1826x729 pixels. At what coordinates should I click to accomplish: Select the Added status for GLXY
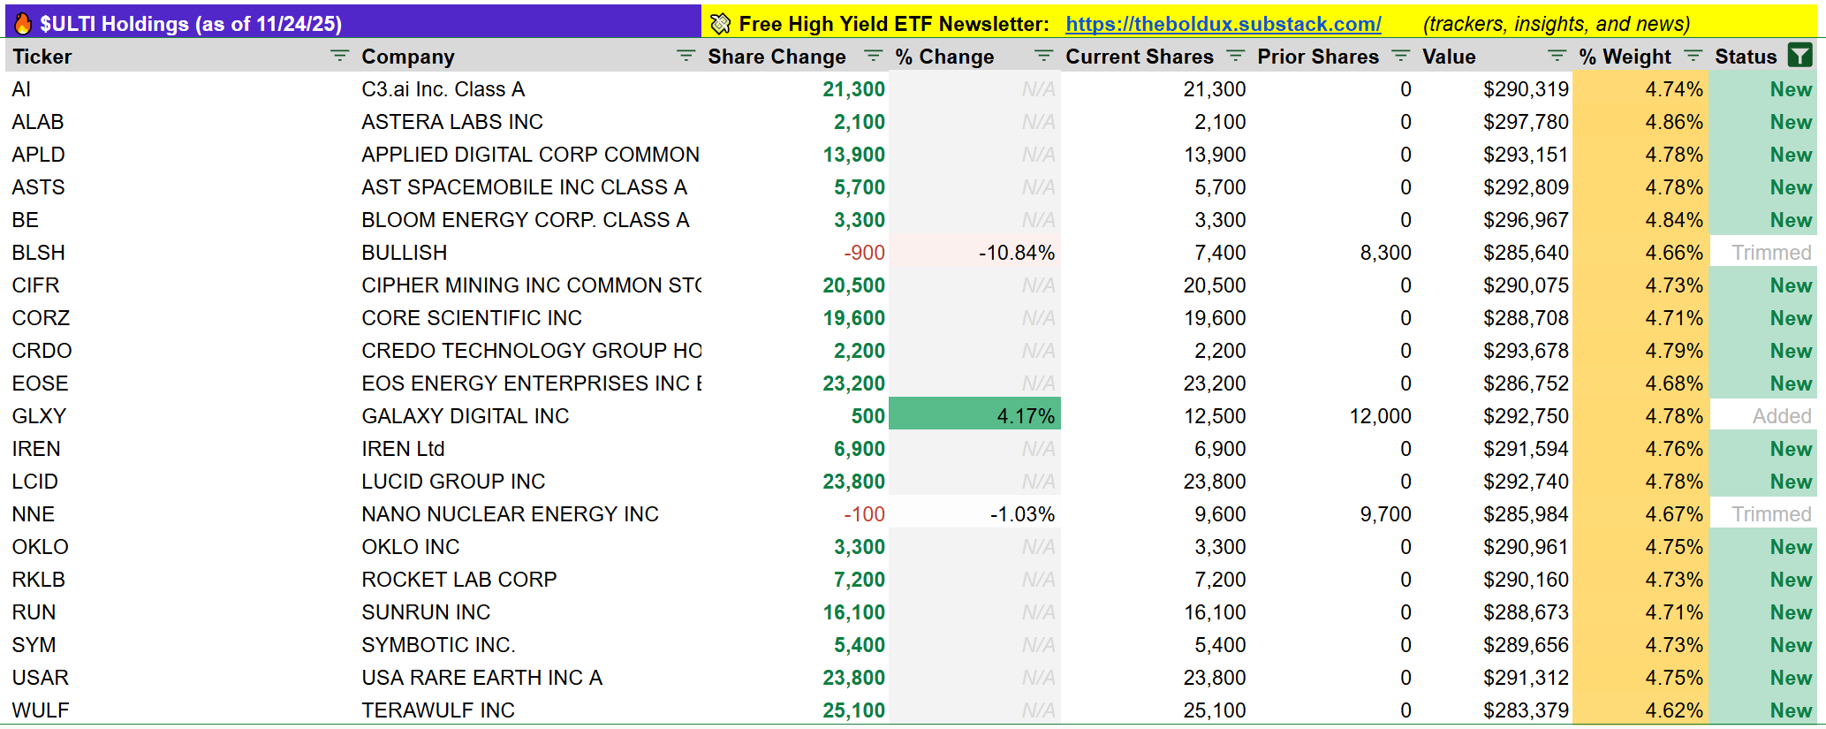point(1763,416)
